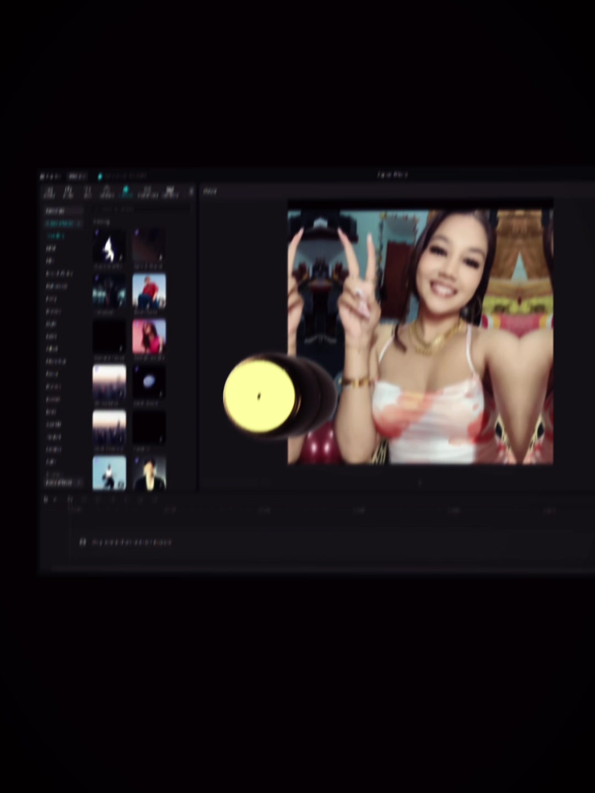Choose the woman on pink background thumbnail
595x793 pixels.
(x=149, y=336)
